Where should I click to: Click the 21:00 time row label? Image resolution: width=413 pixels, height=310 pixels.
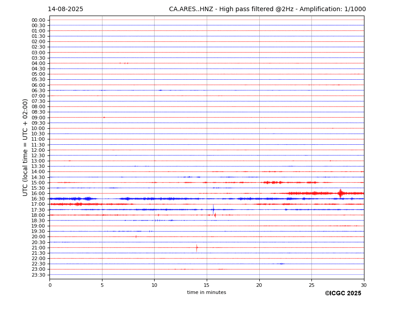pyautogui.click(x=38, y=248)
